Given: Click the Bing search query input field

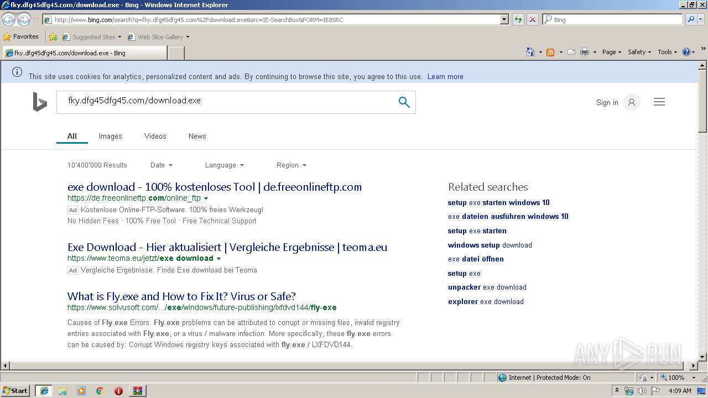Looking at the screenshot, I should click(227, 101).
